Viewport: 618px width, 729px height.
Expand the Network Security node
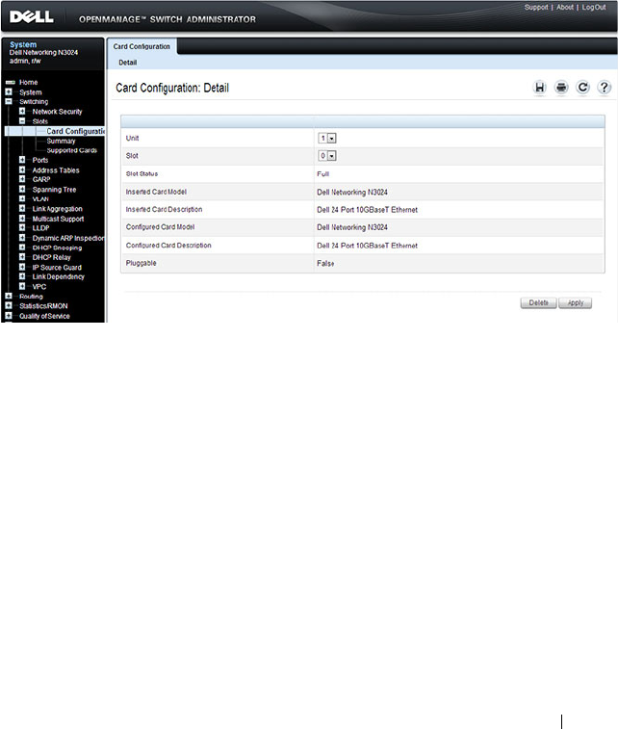click(22, 111)
